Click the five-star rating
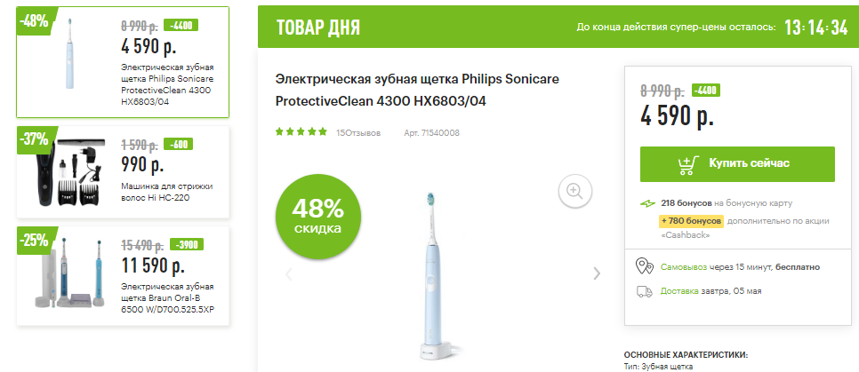 [301, 131]
